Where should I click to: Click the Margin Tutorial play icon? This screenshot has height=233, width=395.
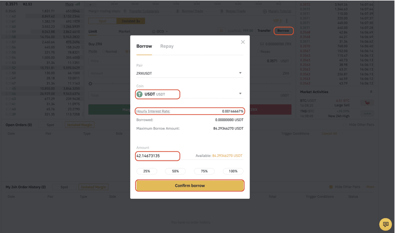point(265,11)
